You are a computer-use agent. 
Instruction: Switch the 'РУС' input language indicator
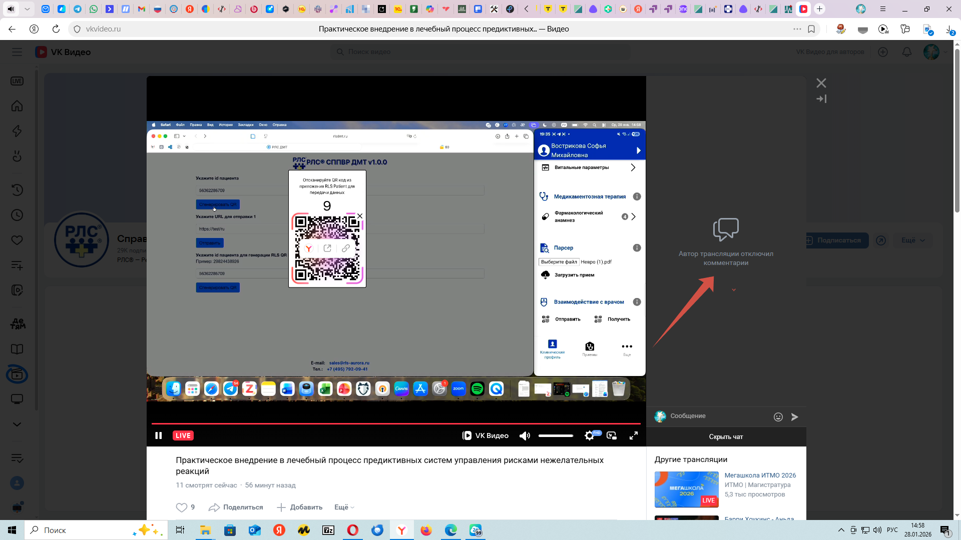tap(892, 530)
